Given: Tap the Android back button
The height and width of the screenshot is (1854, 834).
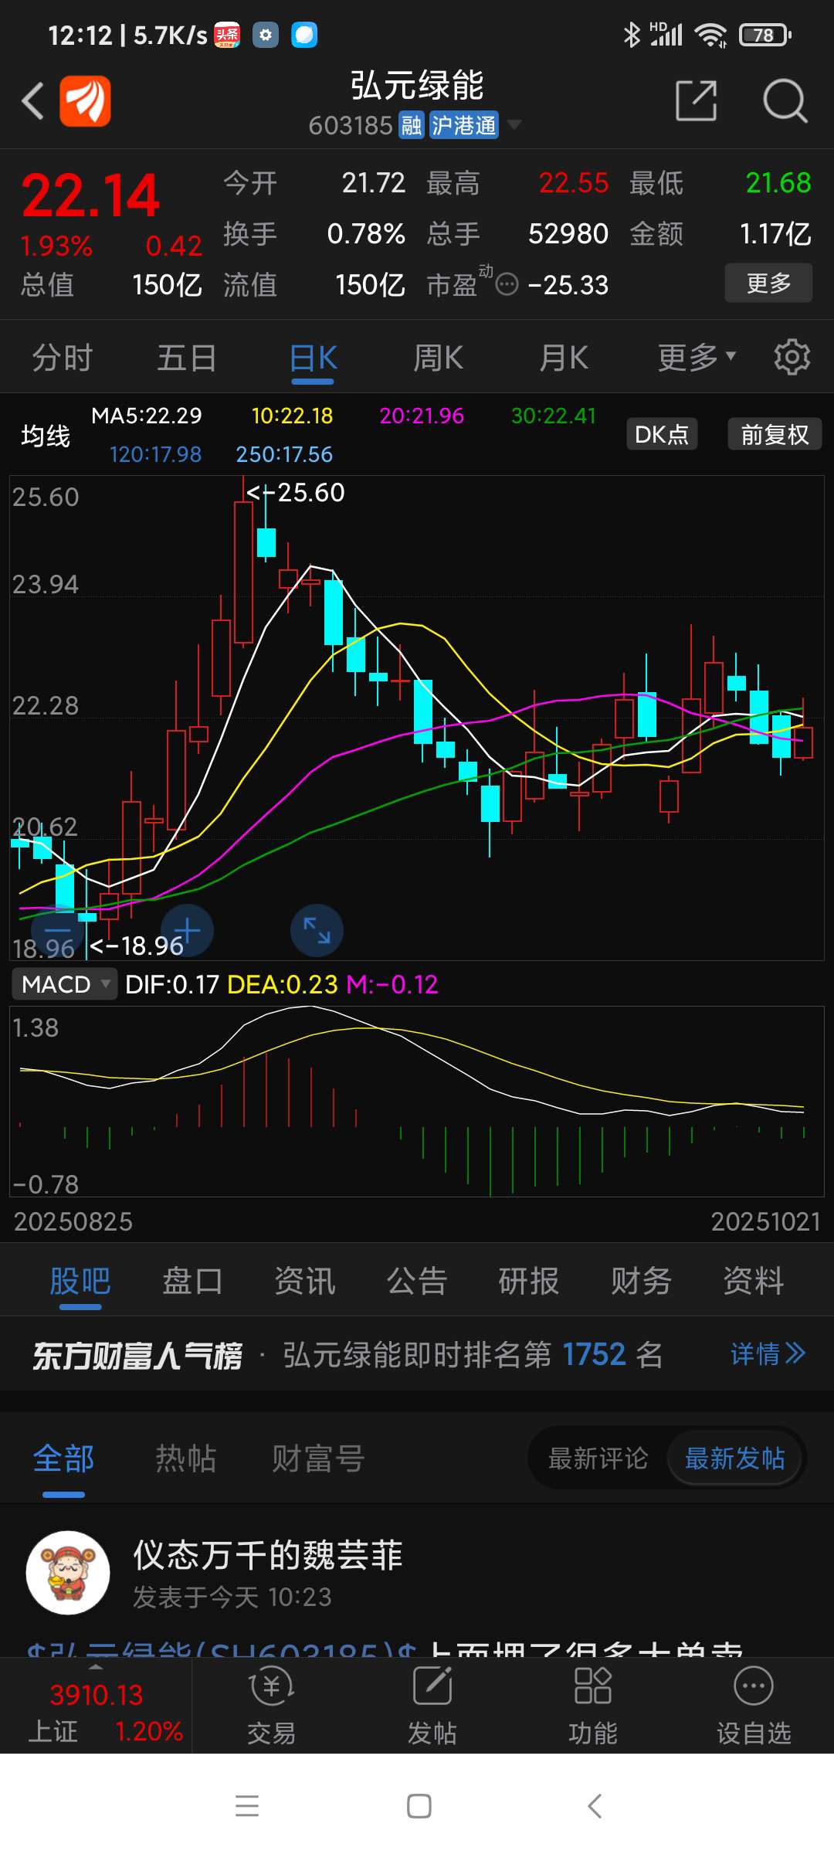Looking at the screenshot, I should point(595,1806).
